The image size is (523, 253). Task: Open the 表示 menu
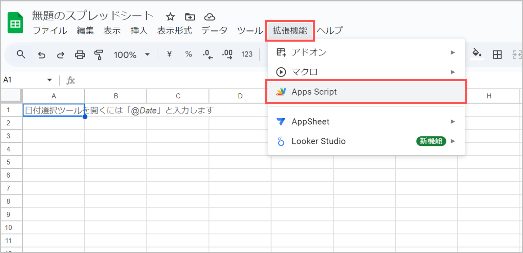click(112, 30)
